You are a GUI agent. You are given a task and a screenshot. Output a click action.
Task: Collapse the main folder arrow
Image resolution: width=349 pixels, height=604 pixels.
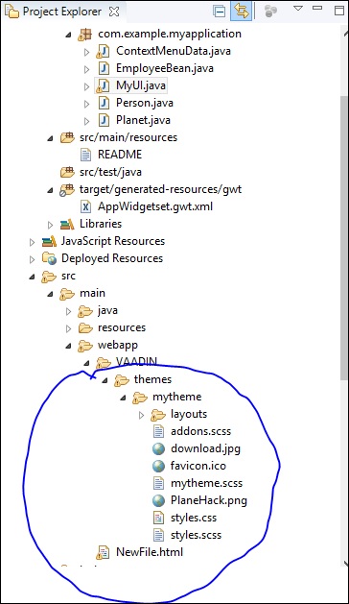click(51, 294)
